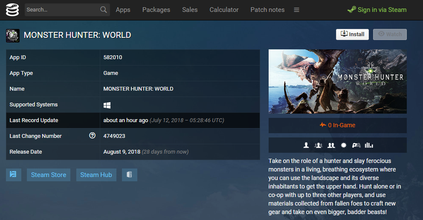Viewport: 423px width, 220px height.
Task: Open the SteamDB logo home link
Action: (12, 10)
